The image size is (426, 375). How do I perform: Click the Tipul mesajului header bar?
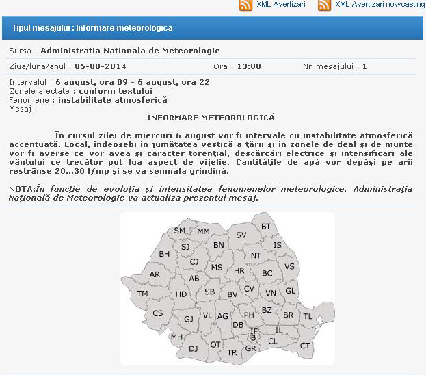[x=213, y=28]
